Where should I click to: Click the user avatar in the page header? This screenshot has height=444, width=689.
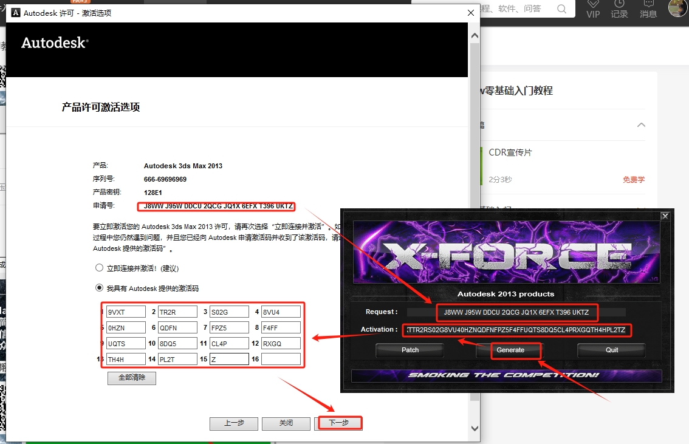(677, 8)
